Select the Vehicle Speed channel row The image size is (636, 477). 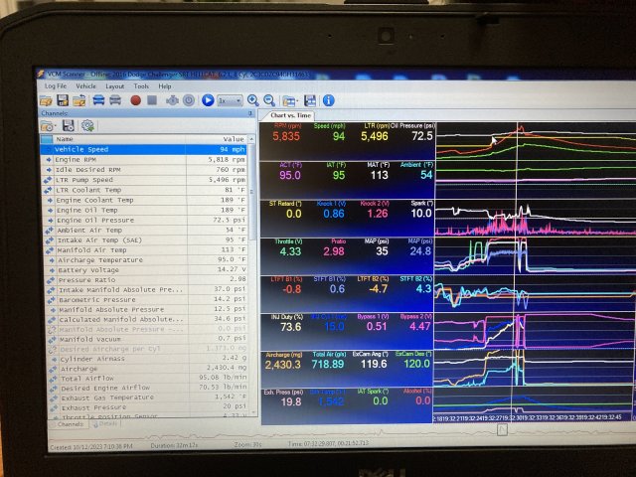pos(144,149)
